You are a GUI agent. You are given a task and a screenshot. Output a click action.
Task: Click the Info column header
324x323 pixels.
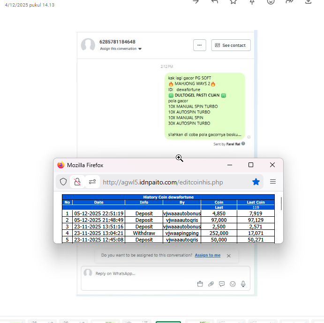point(144,202)
